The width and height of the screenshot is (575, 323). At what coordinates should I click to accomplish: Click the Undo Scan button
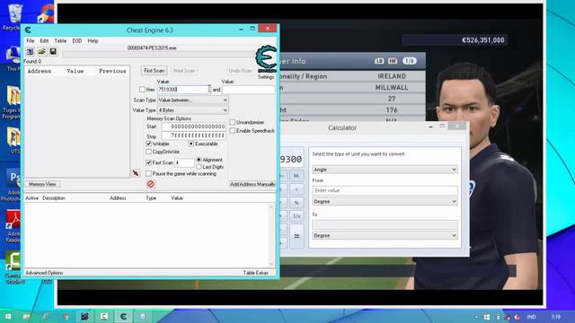tap(240, 71)
